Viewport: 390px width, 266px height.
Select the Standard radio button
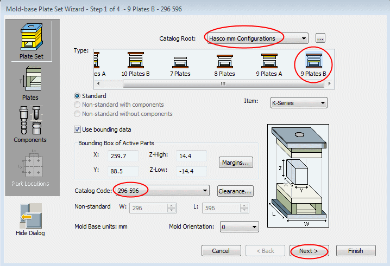(x=77, y=96)
